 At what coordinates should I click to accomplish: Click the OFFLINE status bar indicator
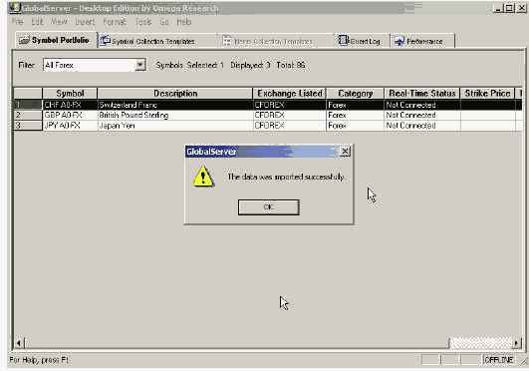(498, 360)
